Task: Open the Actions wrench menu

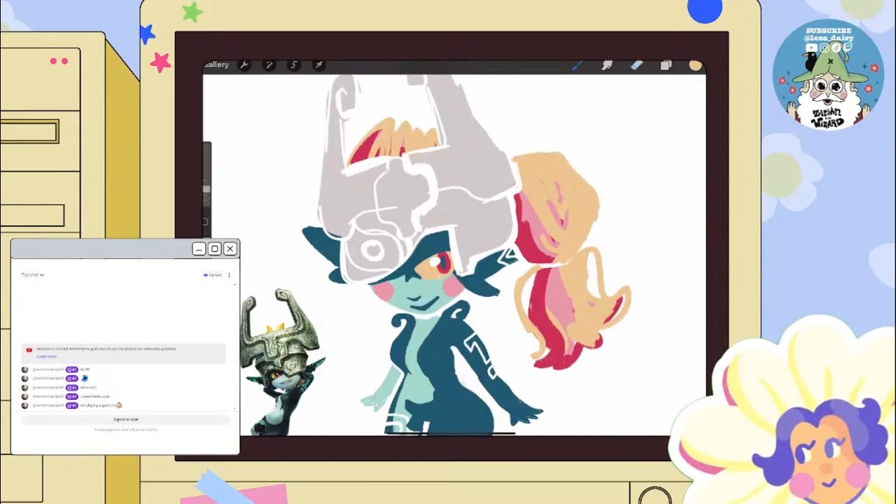Action: point(244,64)
